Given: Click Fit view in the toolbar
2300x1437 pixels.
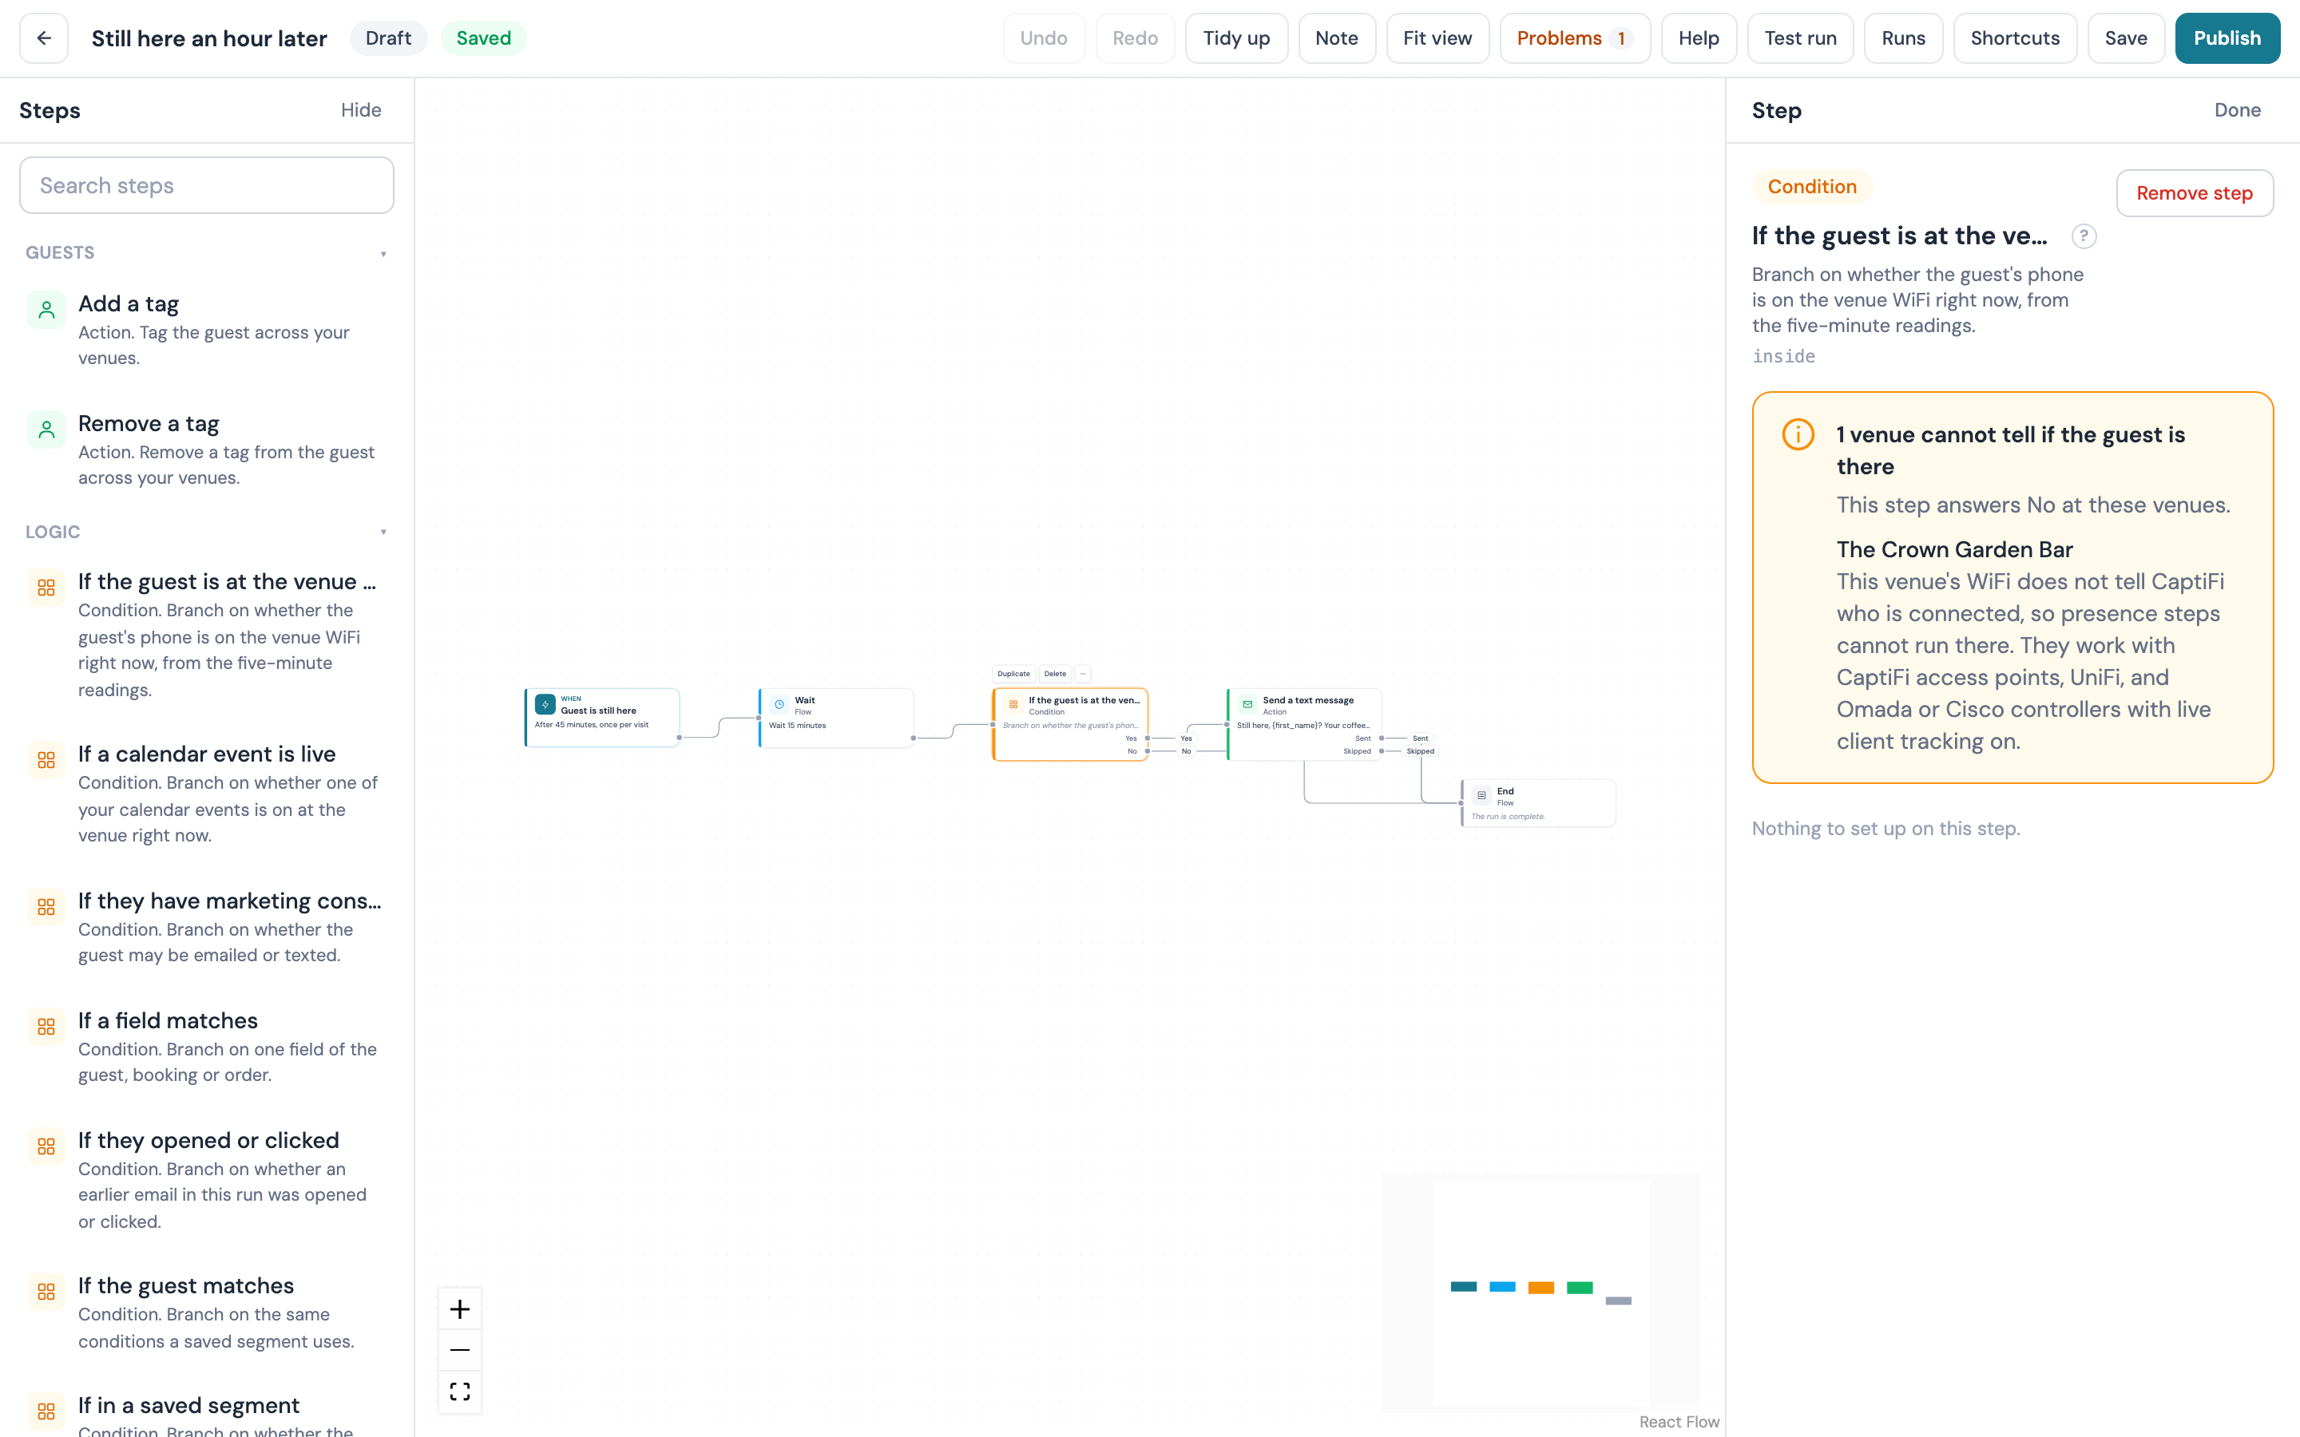Looking at the screenshot, I should click(x=1437, y=38).
